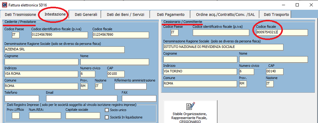318x123 pixels.
Task: Click the Cedente Nazione field
Action: click(99, 86)
